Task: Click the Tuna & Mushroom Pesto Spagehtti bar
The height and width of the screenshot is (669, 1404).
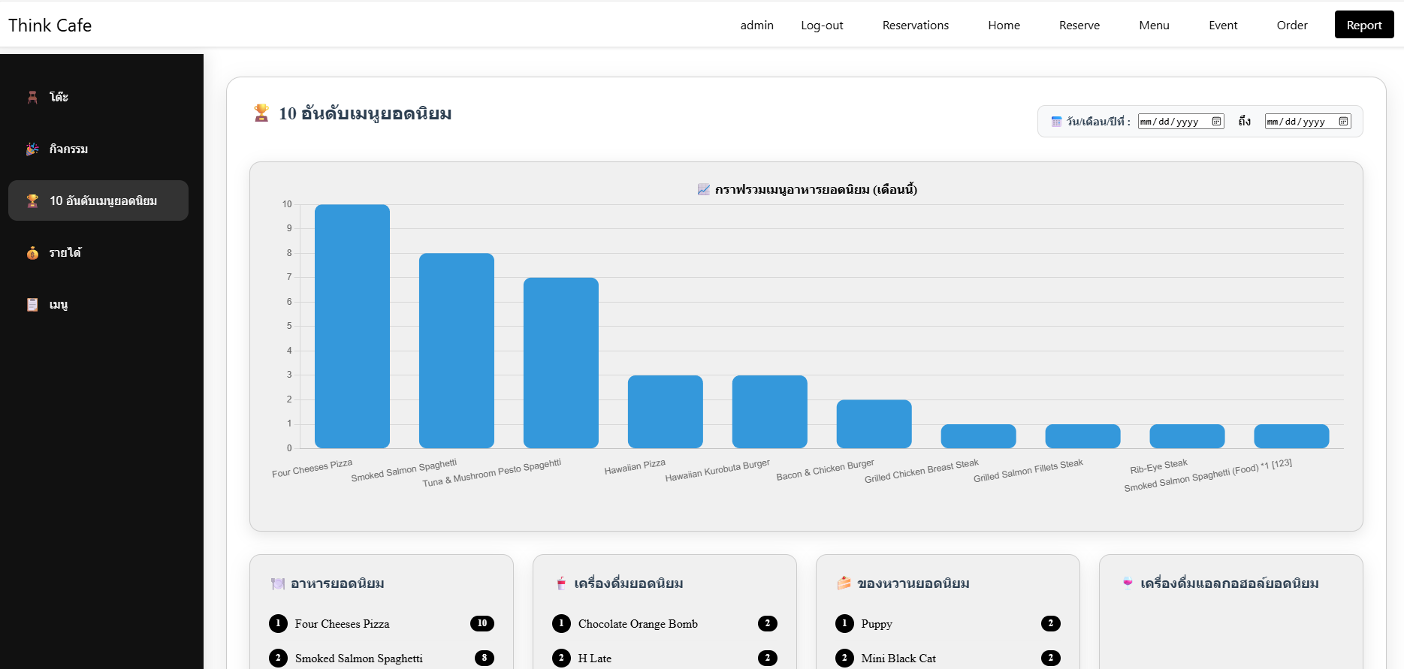Action: tap(561, 363)
